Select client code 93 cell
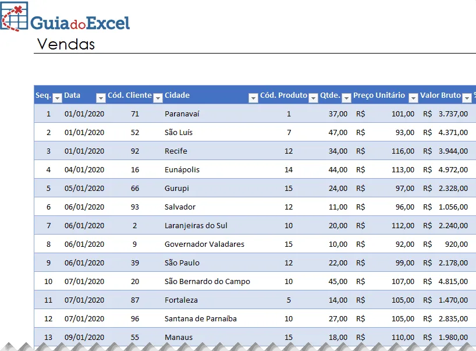 click(134, 207)
